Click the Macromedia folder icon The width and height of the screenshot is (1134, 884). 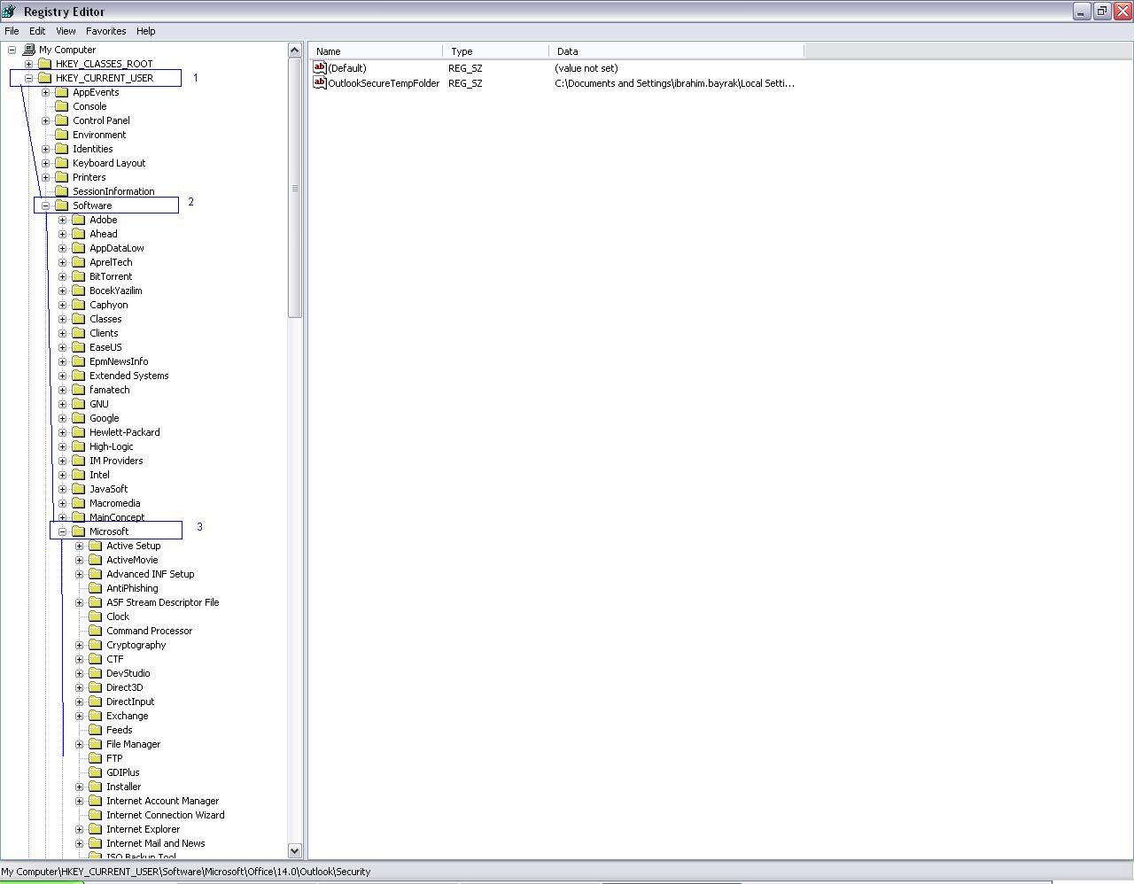coord(79,503)
